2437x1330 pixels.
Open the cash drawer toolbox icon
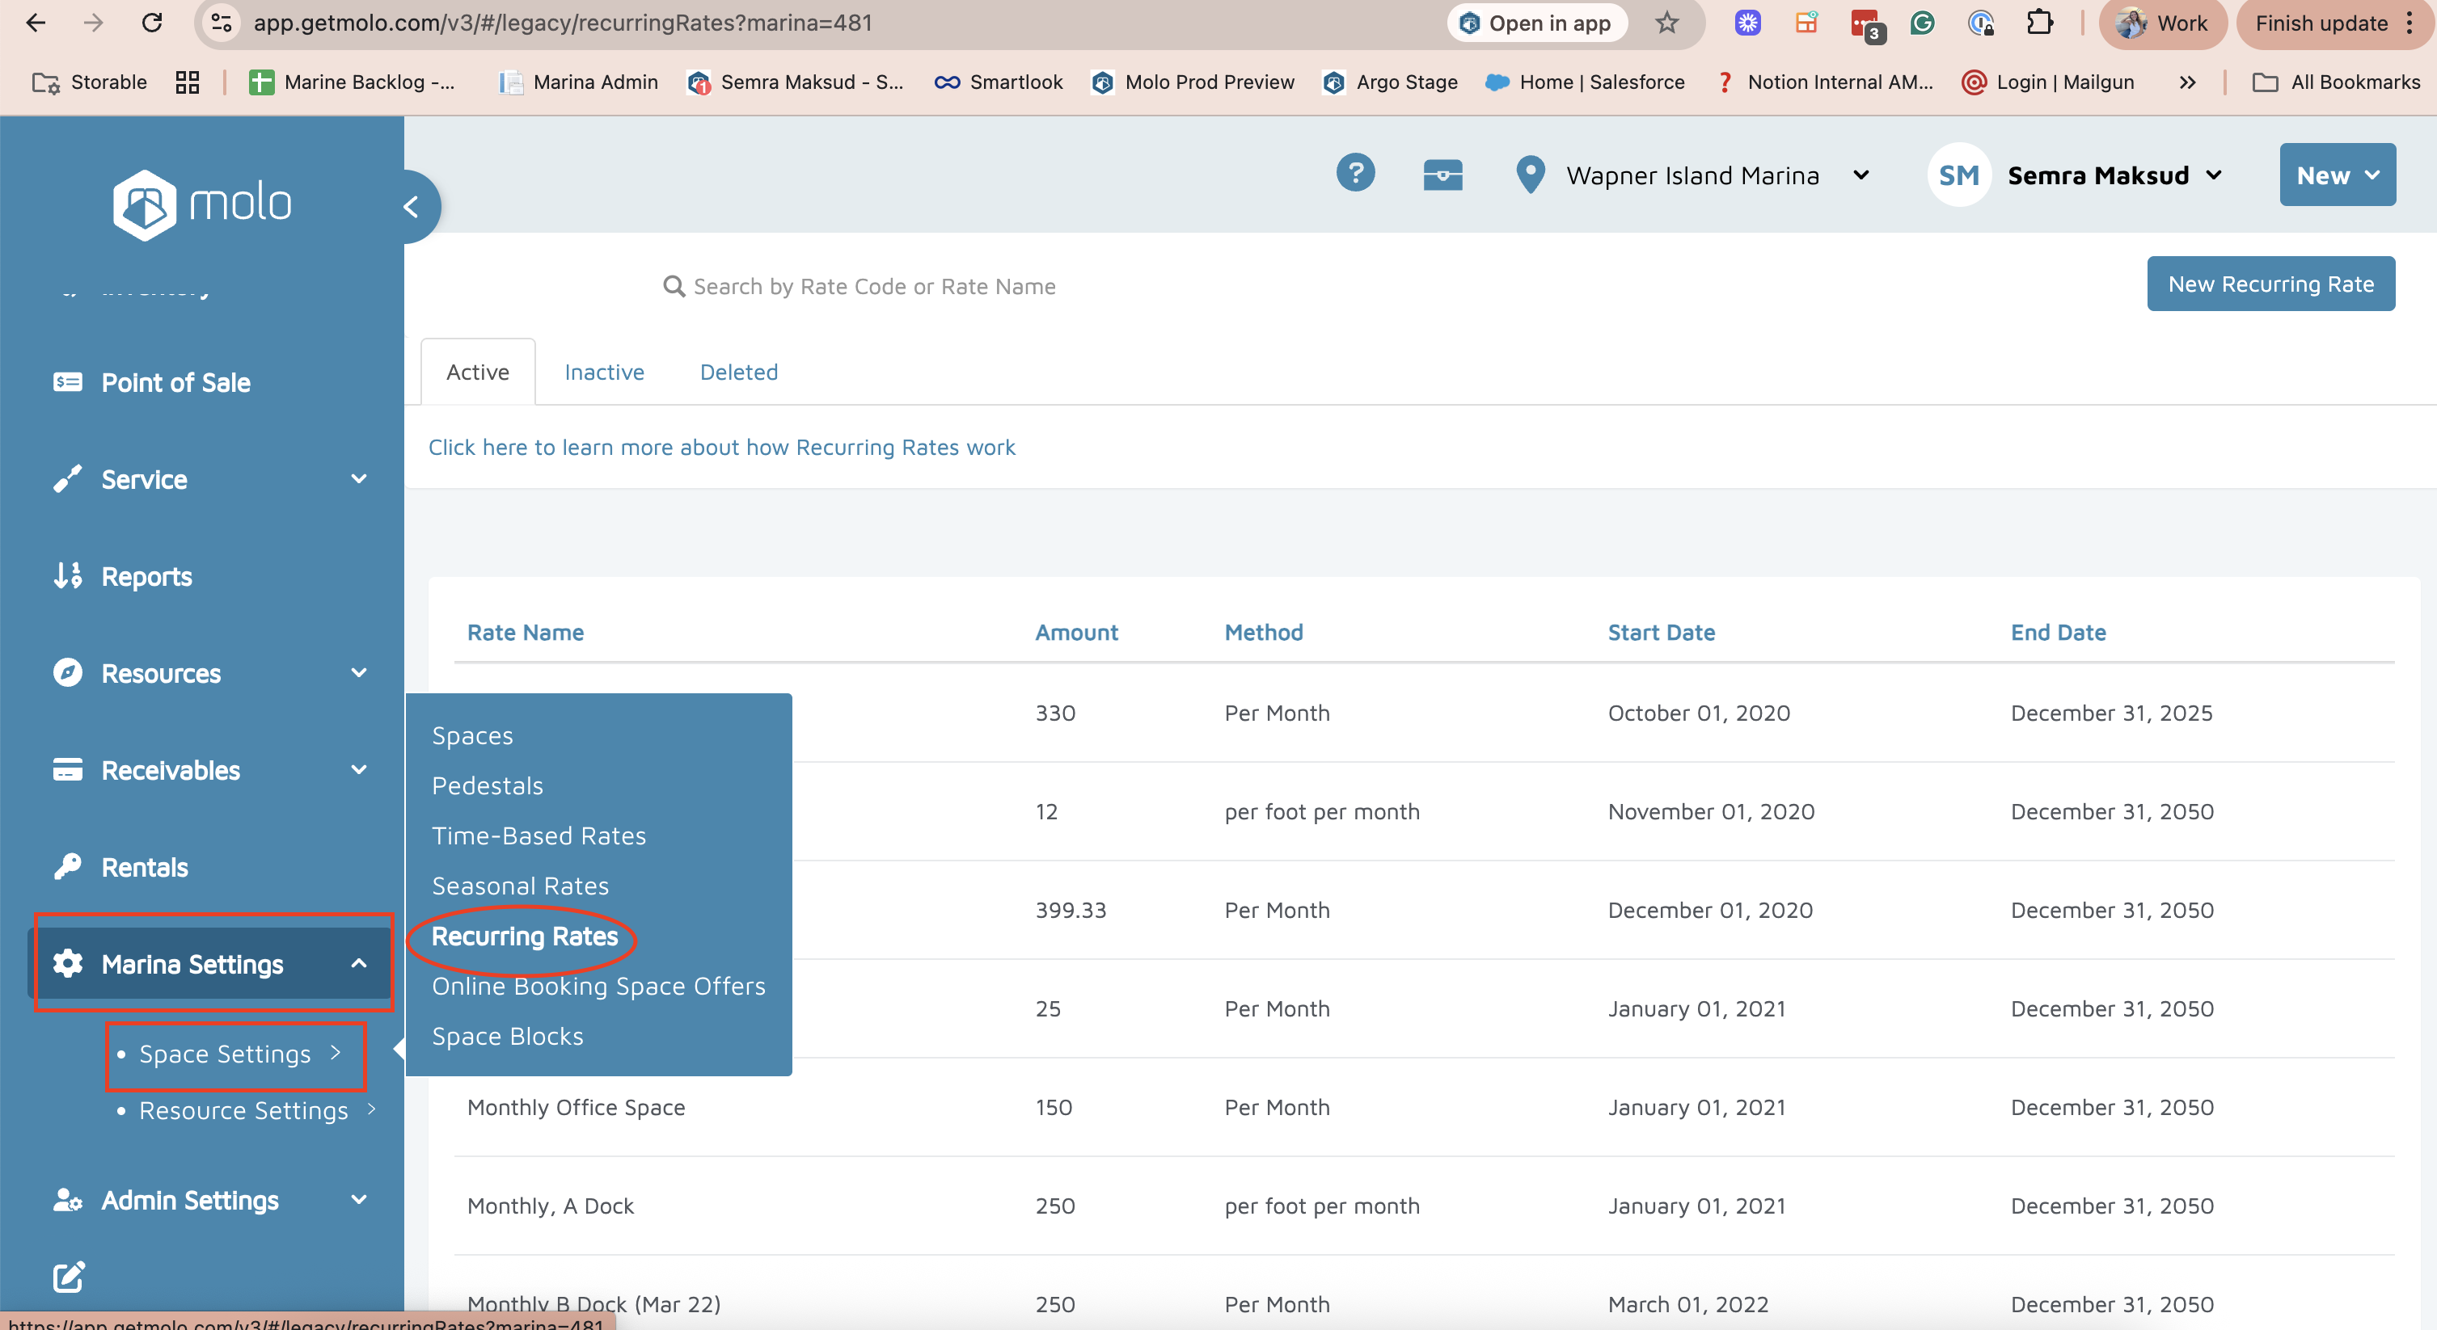[1442, 175]
